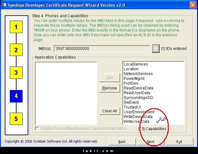The image size is (198, 154).
Task: Select PowerMgmt capability
Action: pos(134,79)
